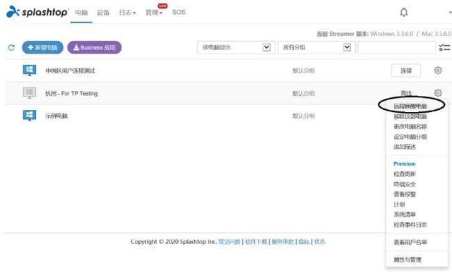Select computer 中国区用户连接测试
Image resolution: width=452 pixels, height=272 pixels.
[71, 70]
